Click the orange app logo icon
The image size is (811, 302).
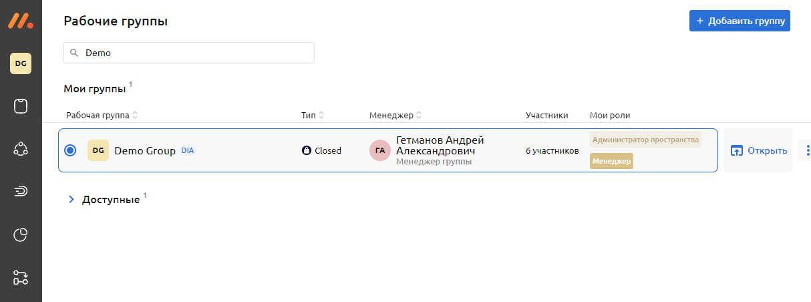tap(21, 20)
